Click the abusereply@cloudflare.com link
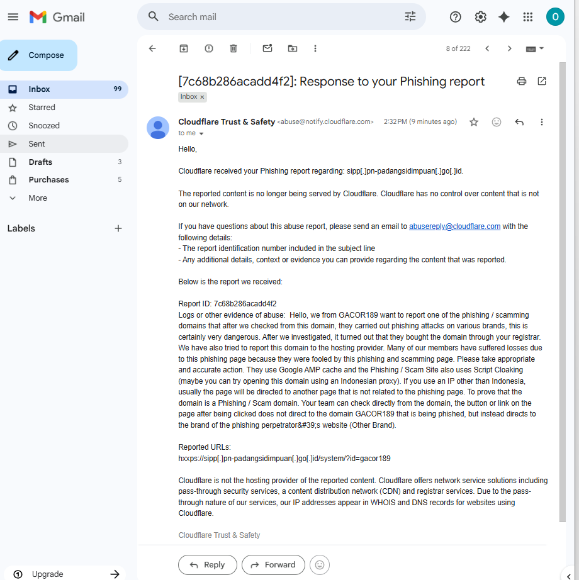The width and height of the screenshot is (579, 580). (454, 226)
